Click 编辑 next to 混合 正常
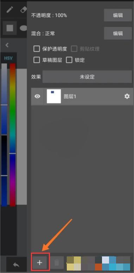 118,33
